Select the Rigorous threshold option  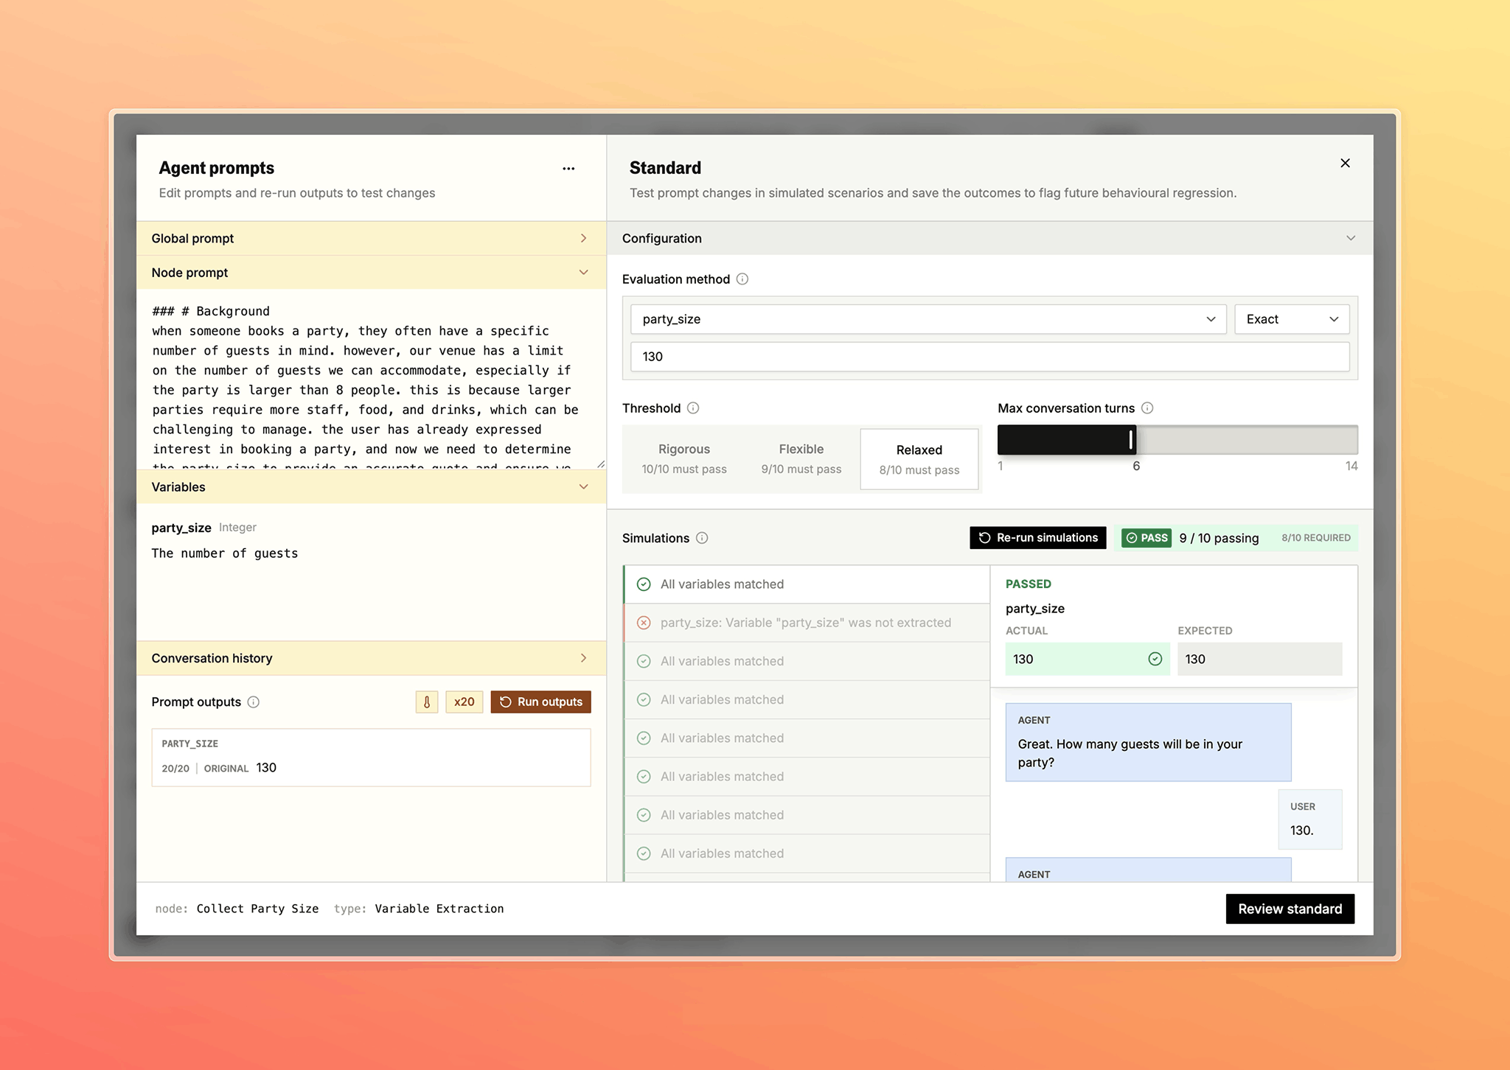(x=683, y=458)
